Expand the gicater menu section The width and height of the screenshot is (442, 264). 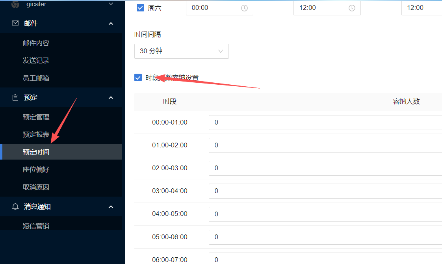click(111, 4)
